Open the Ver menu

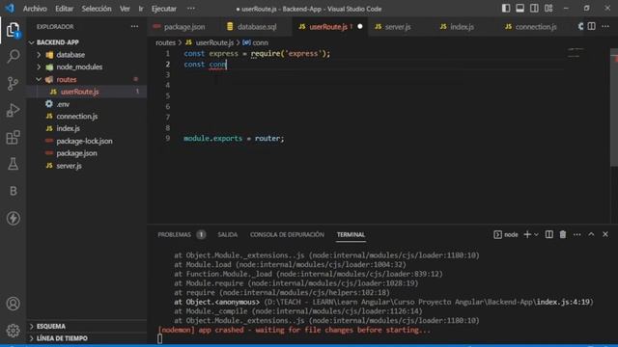(125, 9)
